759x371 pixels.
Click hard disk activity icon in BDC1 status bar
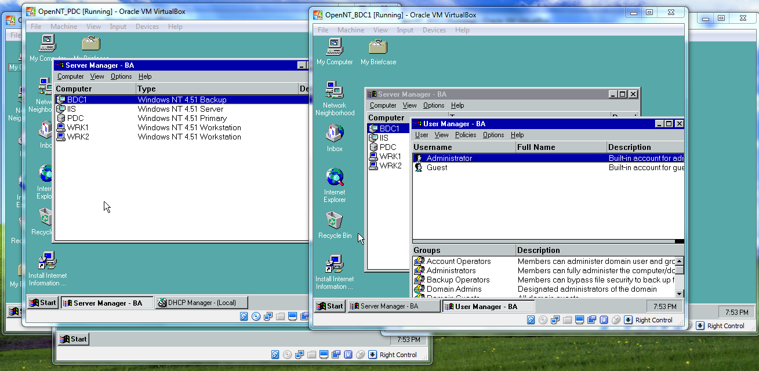pyautogui.click(x=531, y=320)
